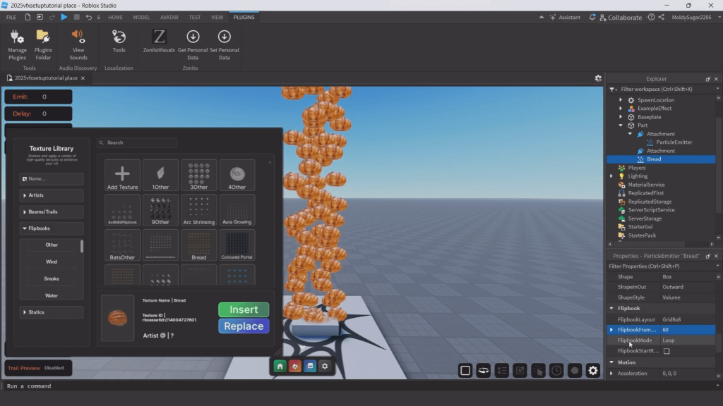Click the red flame icon in plugin bar

click(x=295, y=366)
